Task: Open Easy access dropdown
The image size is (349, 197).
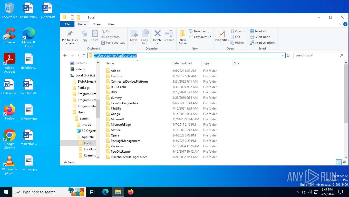Action: (200, 37)
